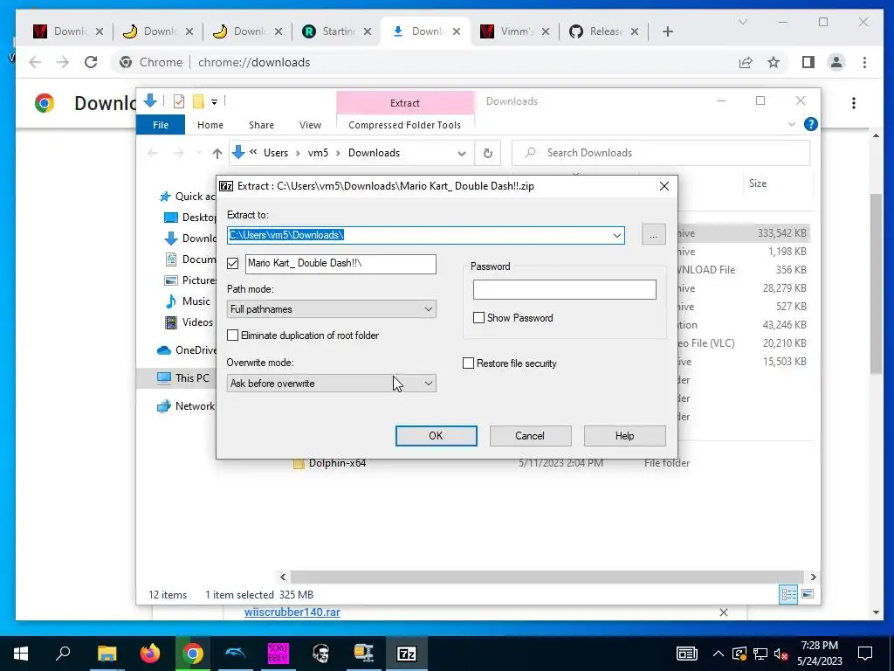Click the Search Downloads box
The image size is (894, 671).
point(662,153)
